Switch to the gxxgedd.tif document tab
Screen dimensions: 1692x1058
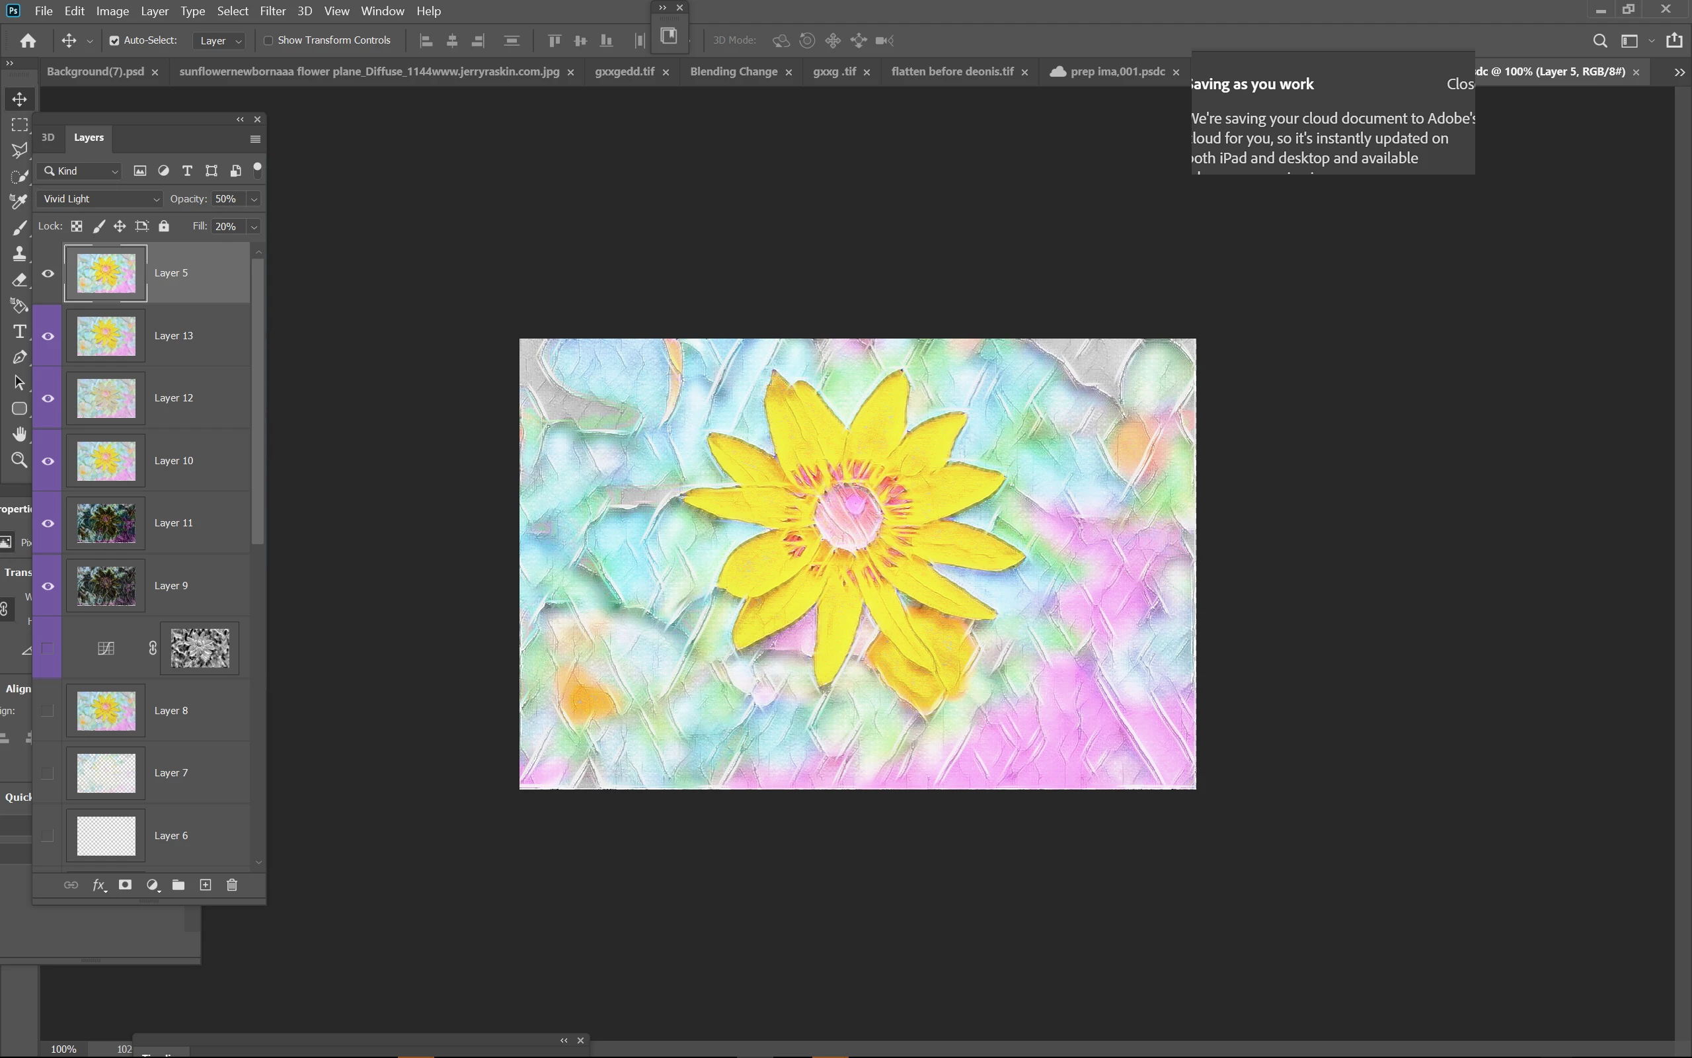(625, 71)
